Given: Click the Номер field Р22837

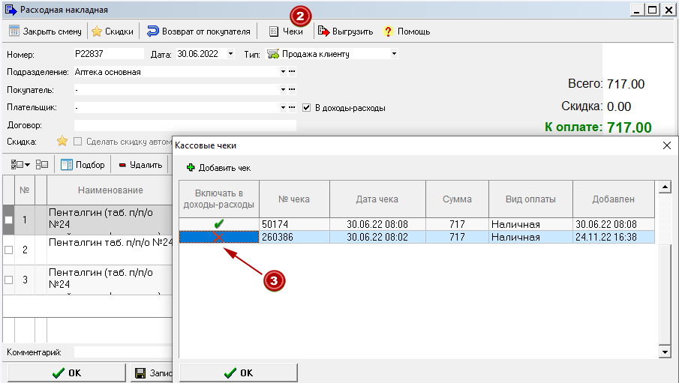Looking at the screenshot, I should [109, 54].
